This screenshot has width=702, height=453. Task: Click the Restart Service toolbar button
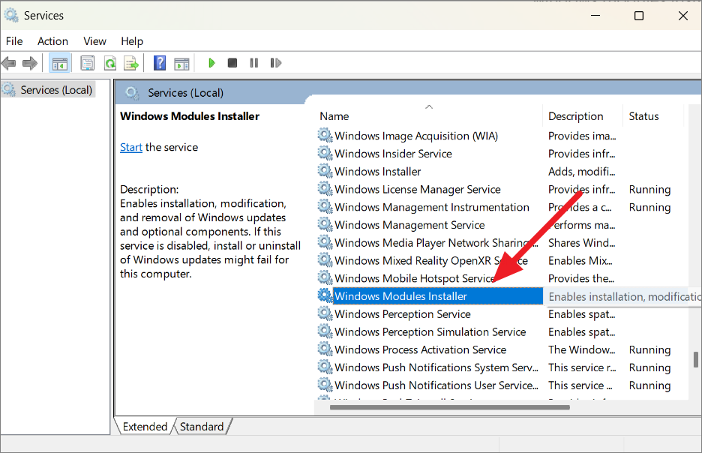[276, 63]
